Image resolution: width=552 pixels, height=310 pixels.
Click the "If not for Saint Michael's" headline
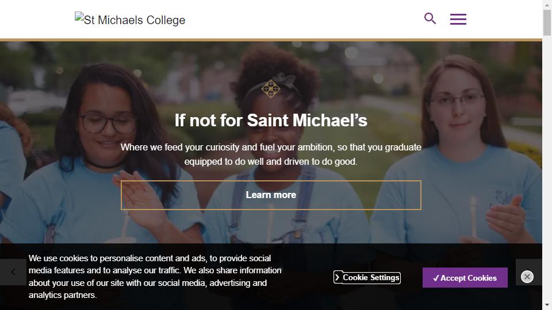[271, 121]
